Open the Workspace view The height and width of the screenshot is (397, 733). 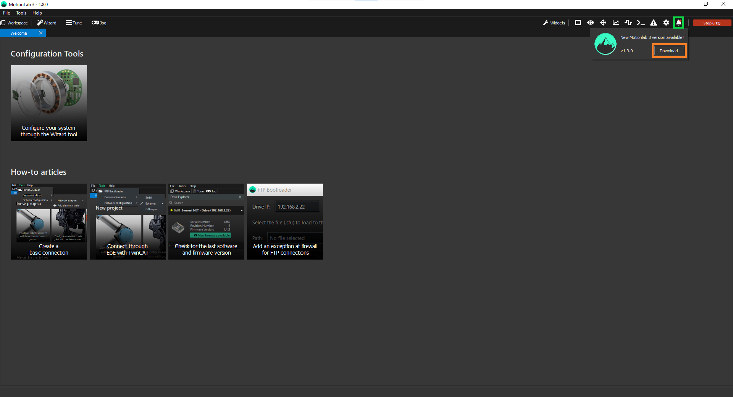click(x=14, y=23)
